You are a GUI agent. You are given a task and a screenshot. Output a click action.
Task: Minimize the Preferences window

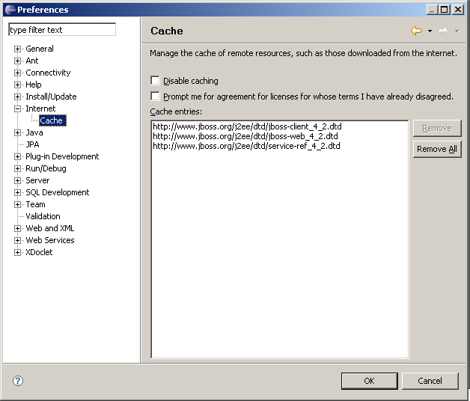[x=432, y=10]
